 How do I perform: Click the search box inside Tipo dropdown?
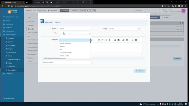[x=75, y=37]
